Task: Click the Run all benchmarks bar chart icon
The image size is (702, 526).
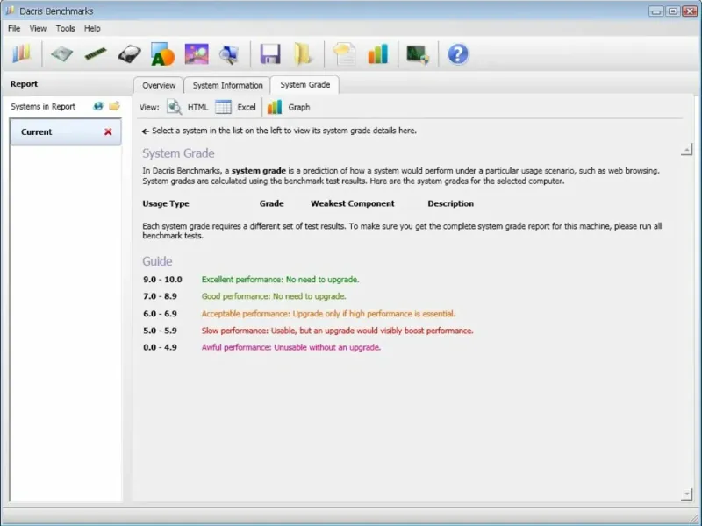Action: pyautogui.click(x=21, y=54)
